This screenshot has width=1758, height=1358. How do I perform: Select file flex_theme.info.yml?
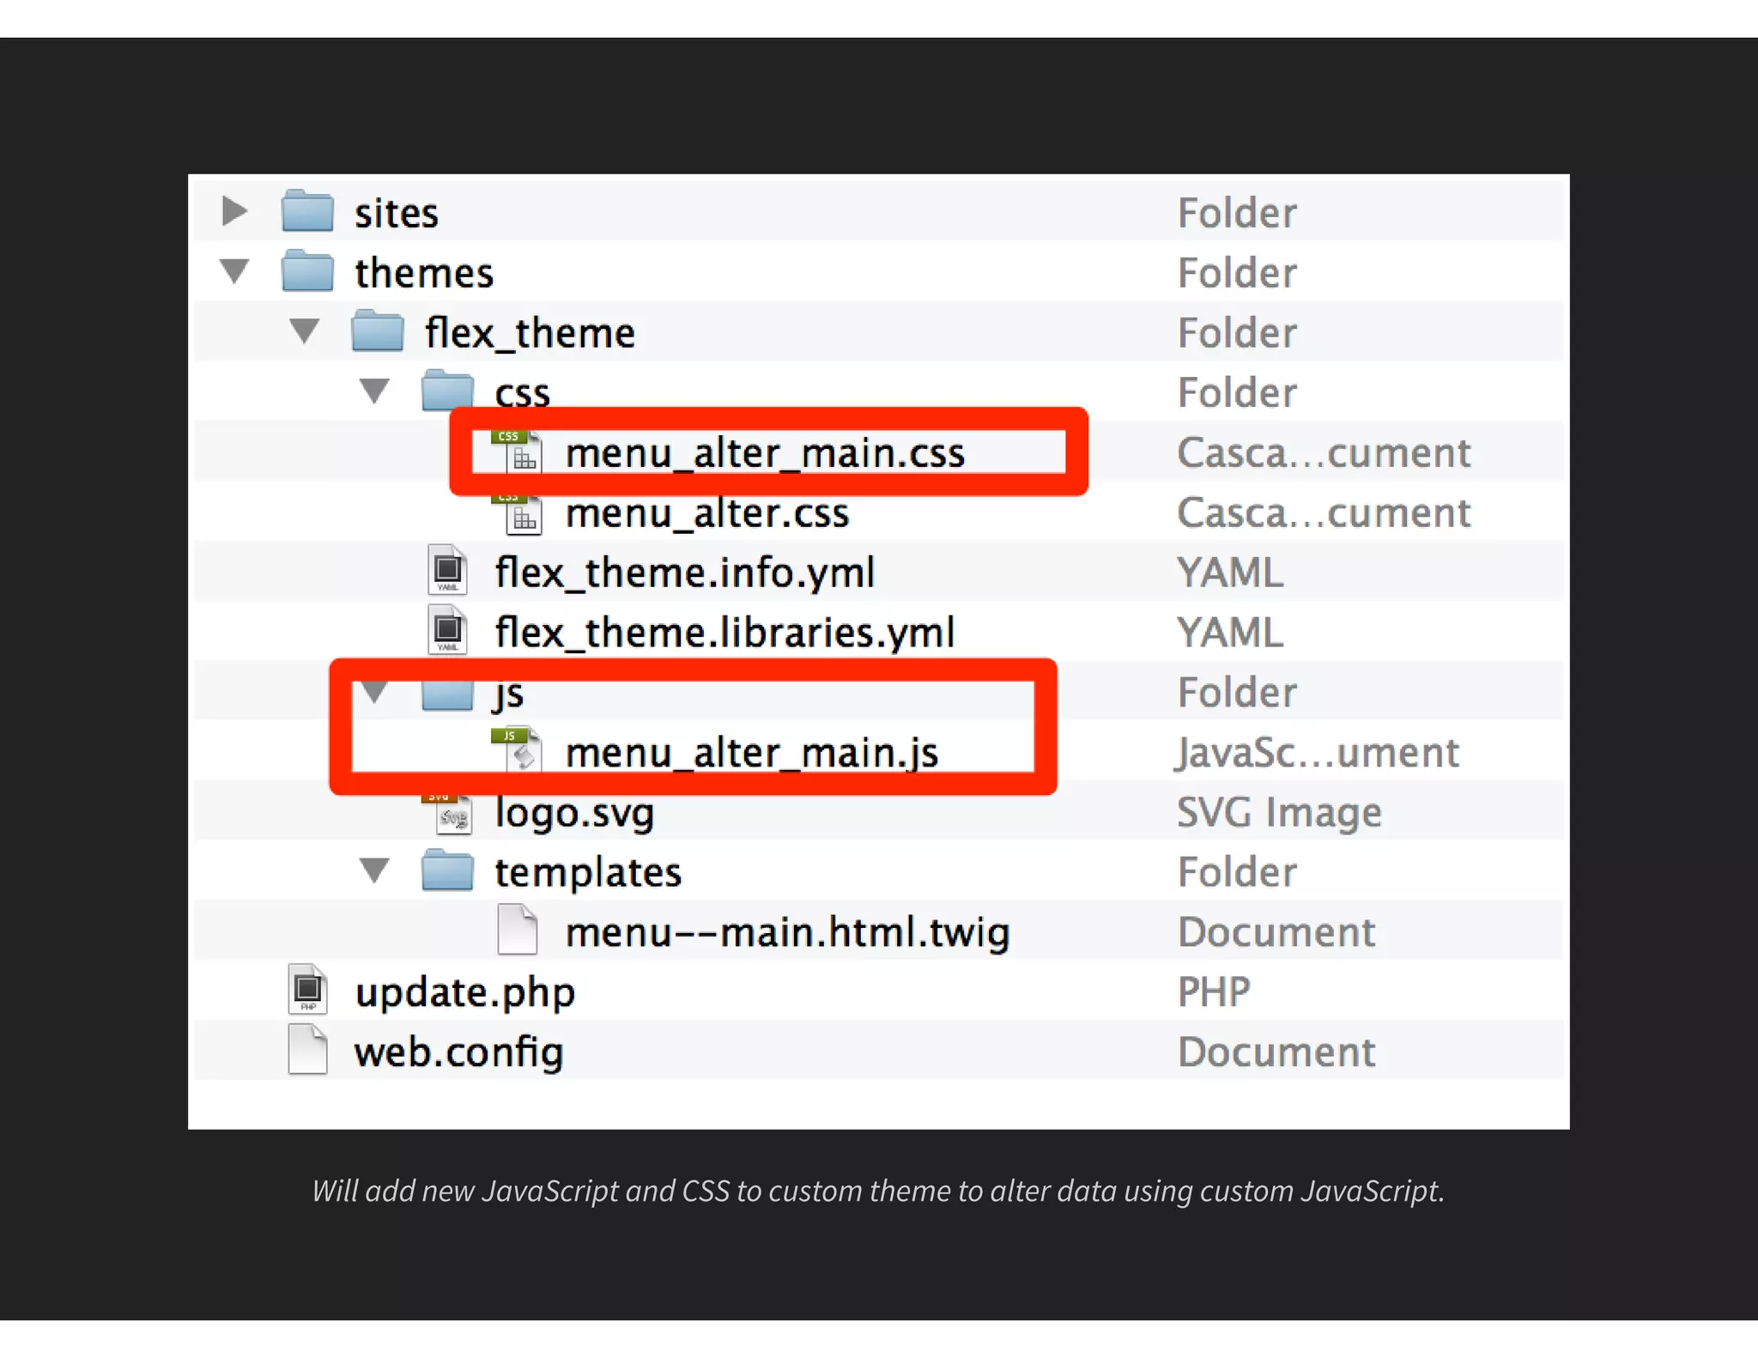pos(685,573)
